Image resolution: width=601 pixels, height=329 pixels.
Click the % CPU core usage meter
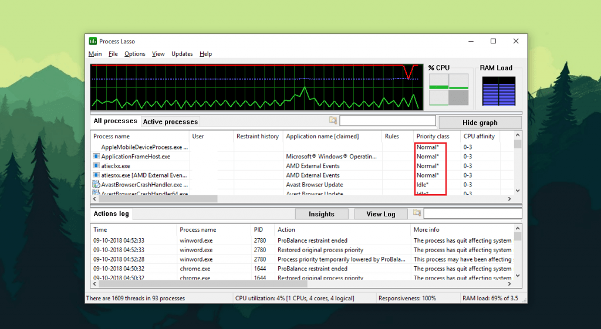click(448, 90)
